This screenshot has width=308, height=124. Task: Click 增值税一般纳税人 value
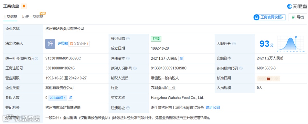pyautogui.click(x=165, y=78)
